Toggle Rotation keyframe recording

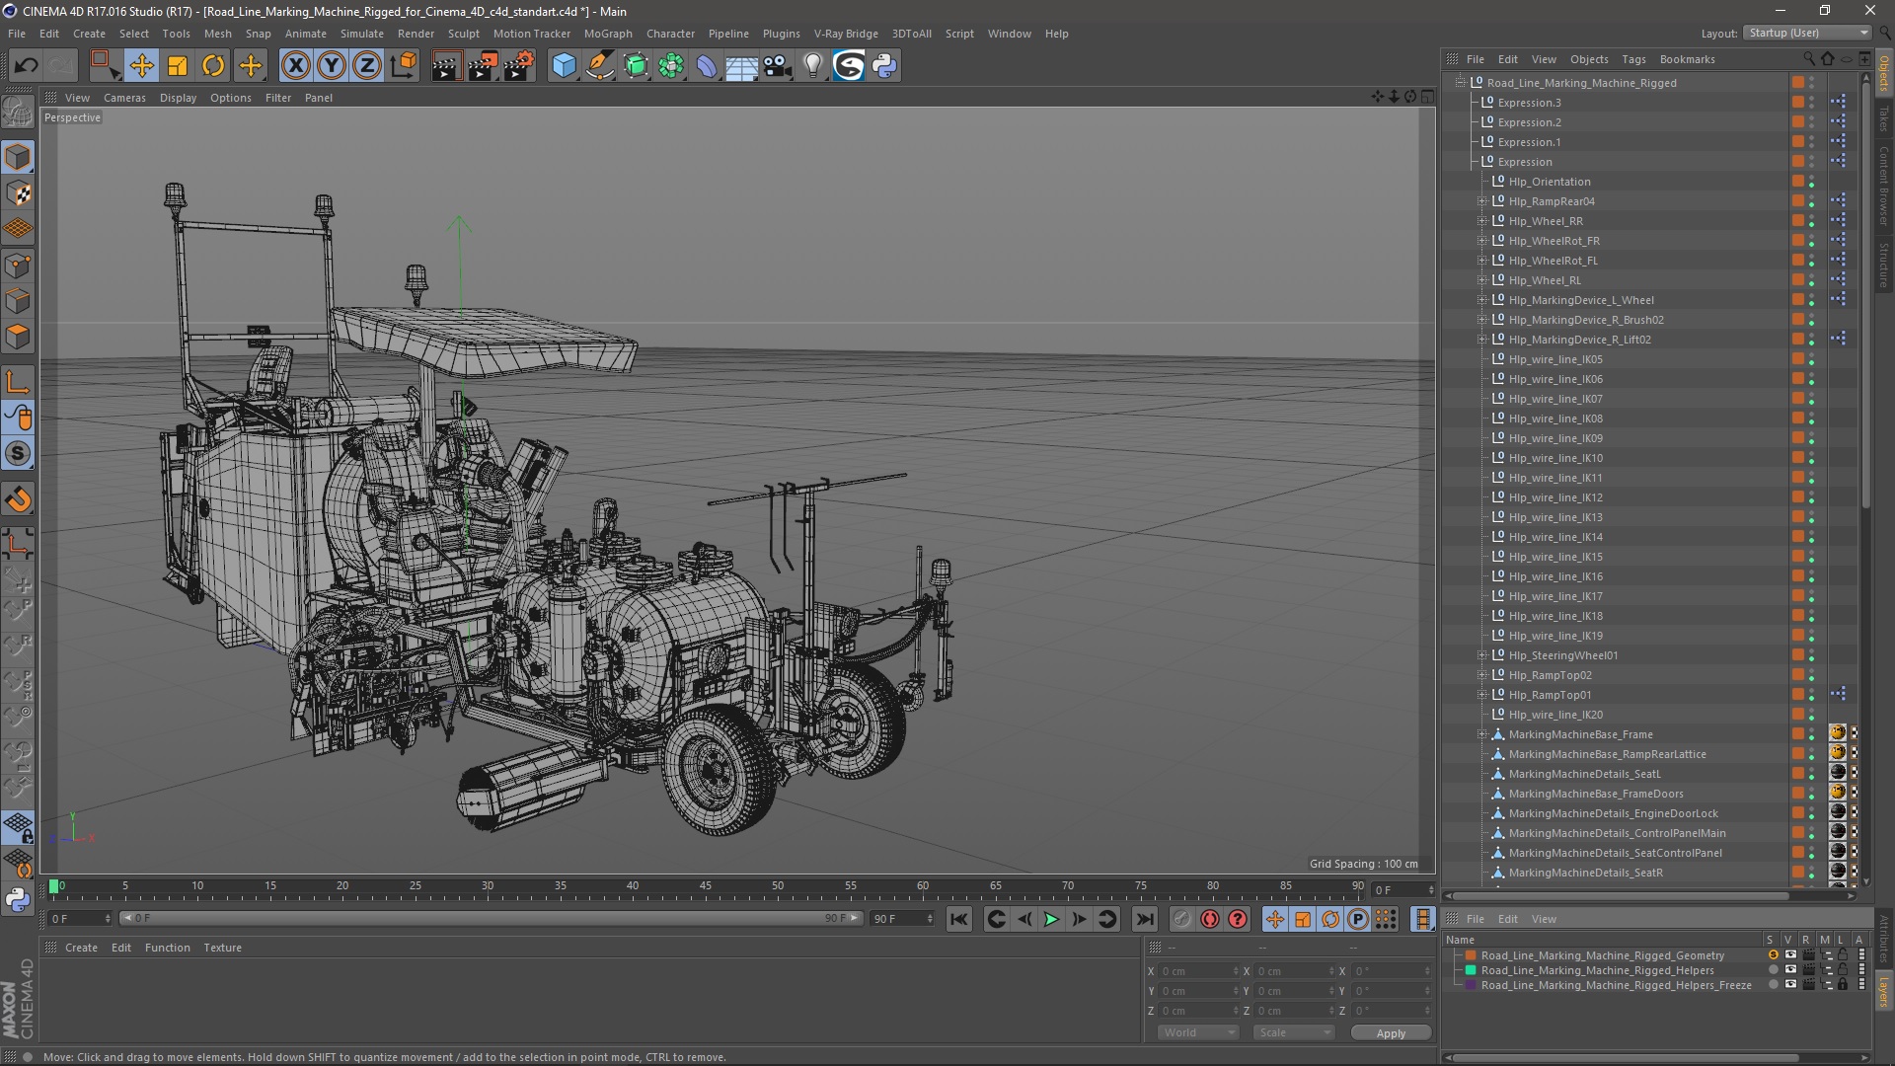pyautogui.click(x=1330, y=920)
